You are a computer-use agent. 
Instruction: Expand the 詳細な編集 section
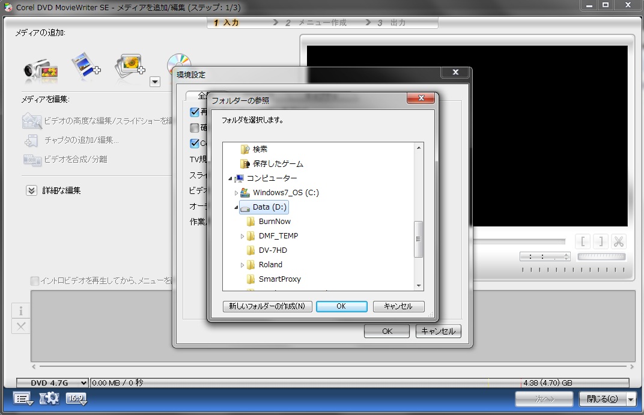[x=32, y=190]
